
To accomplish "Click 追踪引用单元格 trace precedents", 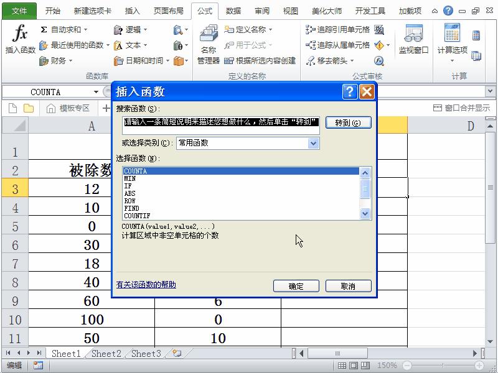I will (337, 30).
